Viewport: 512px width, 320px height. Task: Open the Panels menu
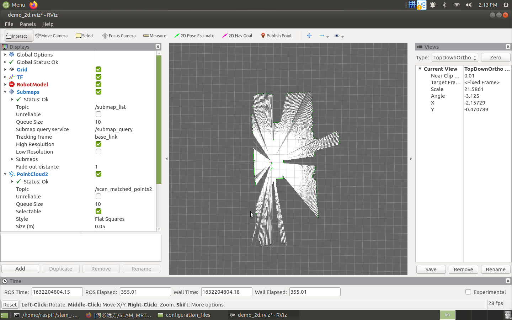pyautogui.click(x=28, y=24)
